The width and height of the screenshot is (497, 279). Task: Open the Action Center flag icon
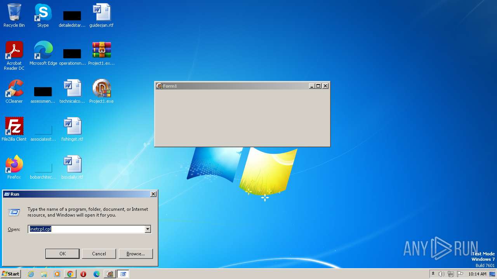(x=460, y=274)
